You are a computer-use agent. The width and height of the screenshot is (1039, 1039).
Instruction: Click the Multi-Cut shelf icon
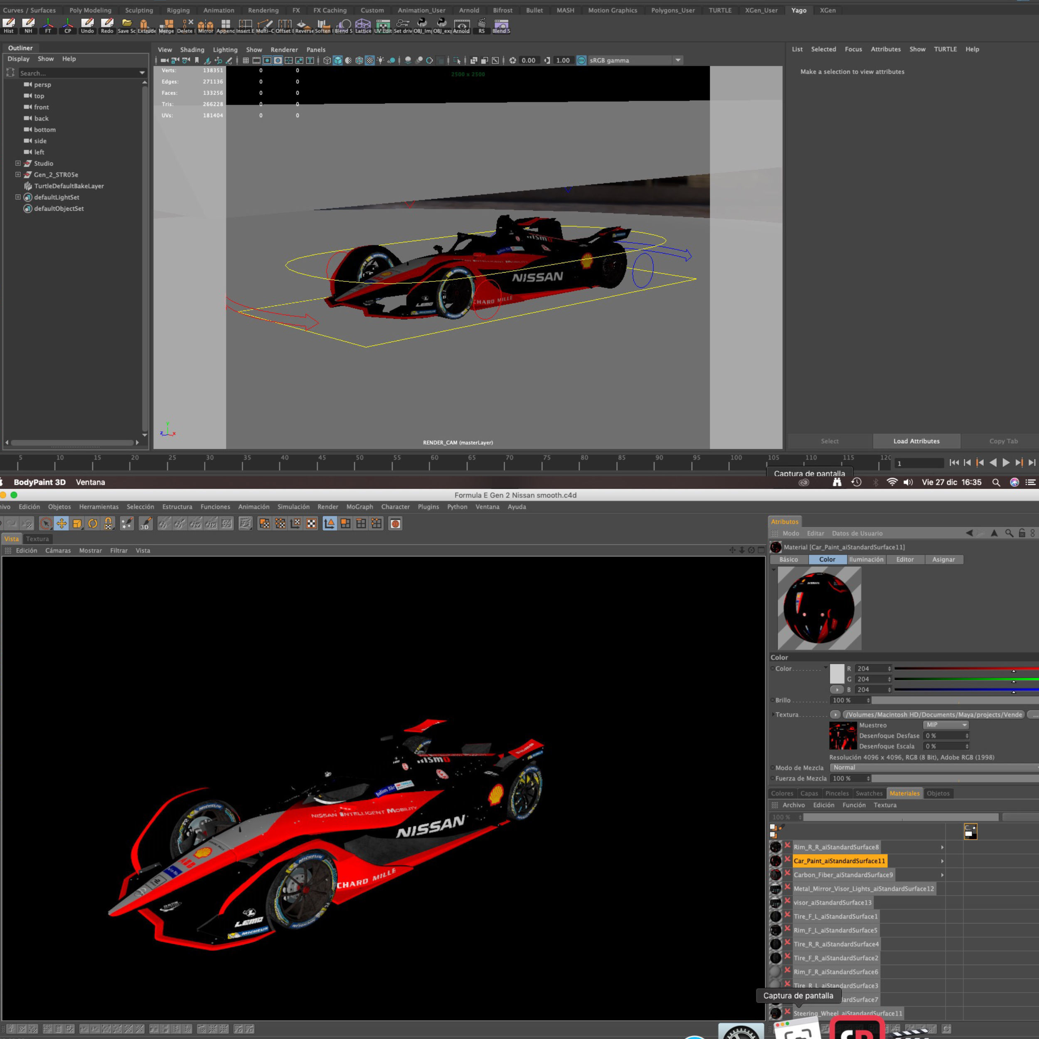pos(265,25)
